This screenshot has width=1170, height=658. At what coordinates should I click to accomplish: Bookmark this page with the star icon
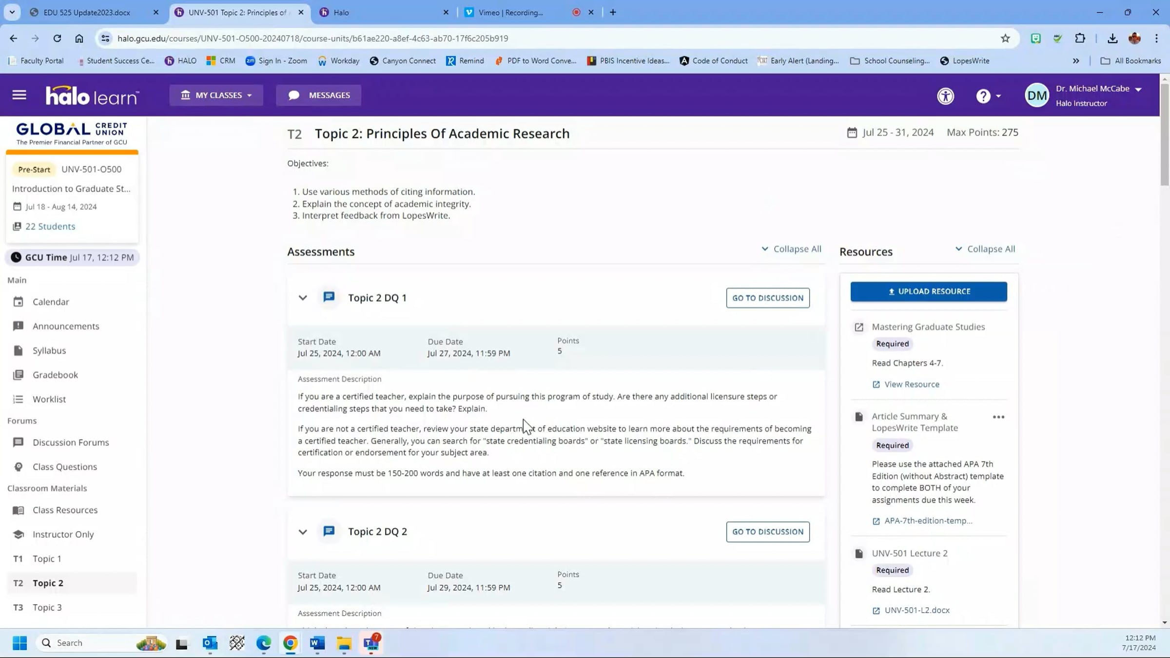1005,39
